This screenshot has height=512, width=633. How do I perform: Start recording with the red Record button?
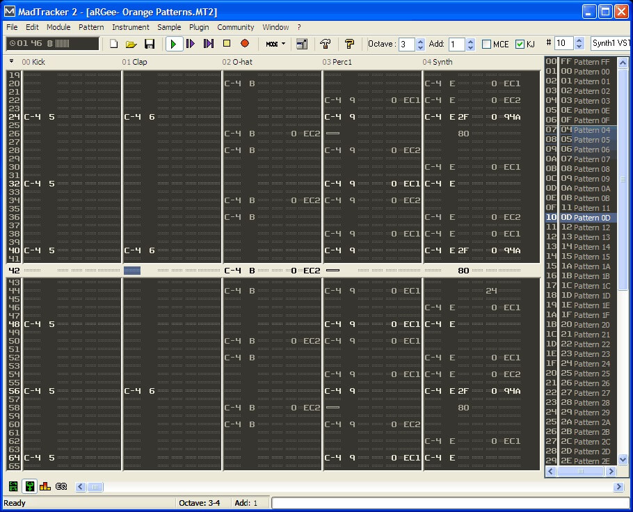(245, 44)
